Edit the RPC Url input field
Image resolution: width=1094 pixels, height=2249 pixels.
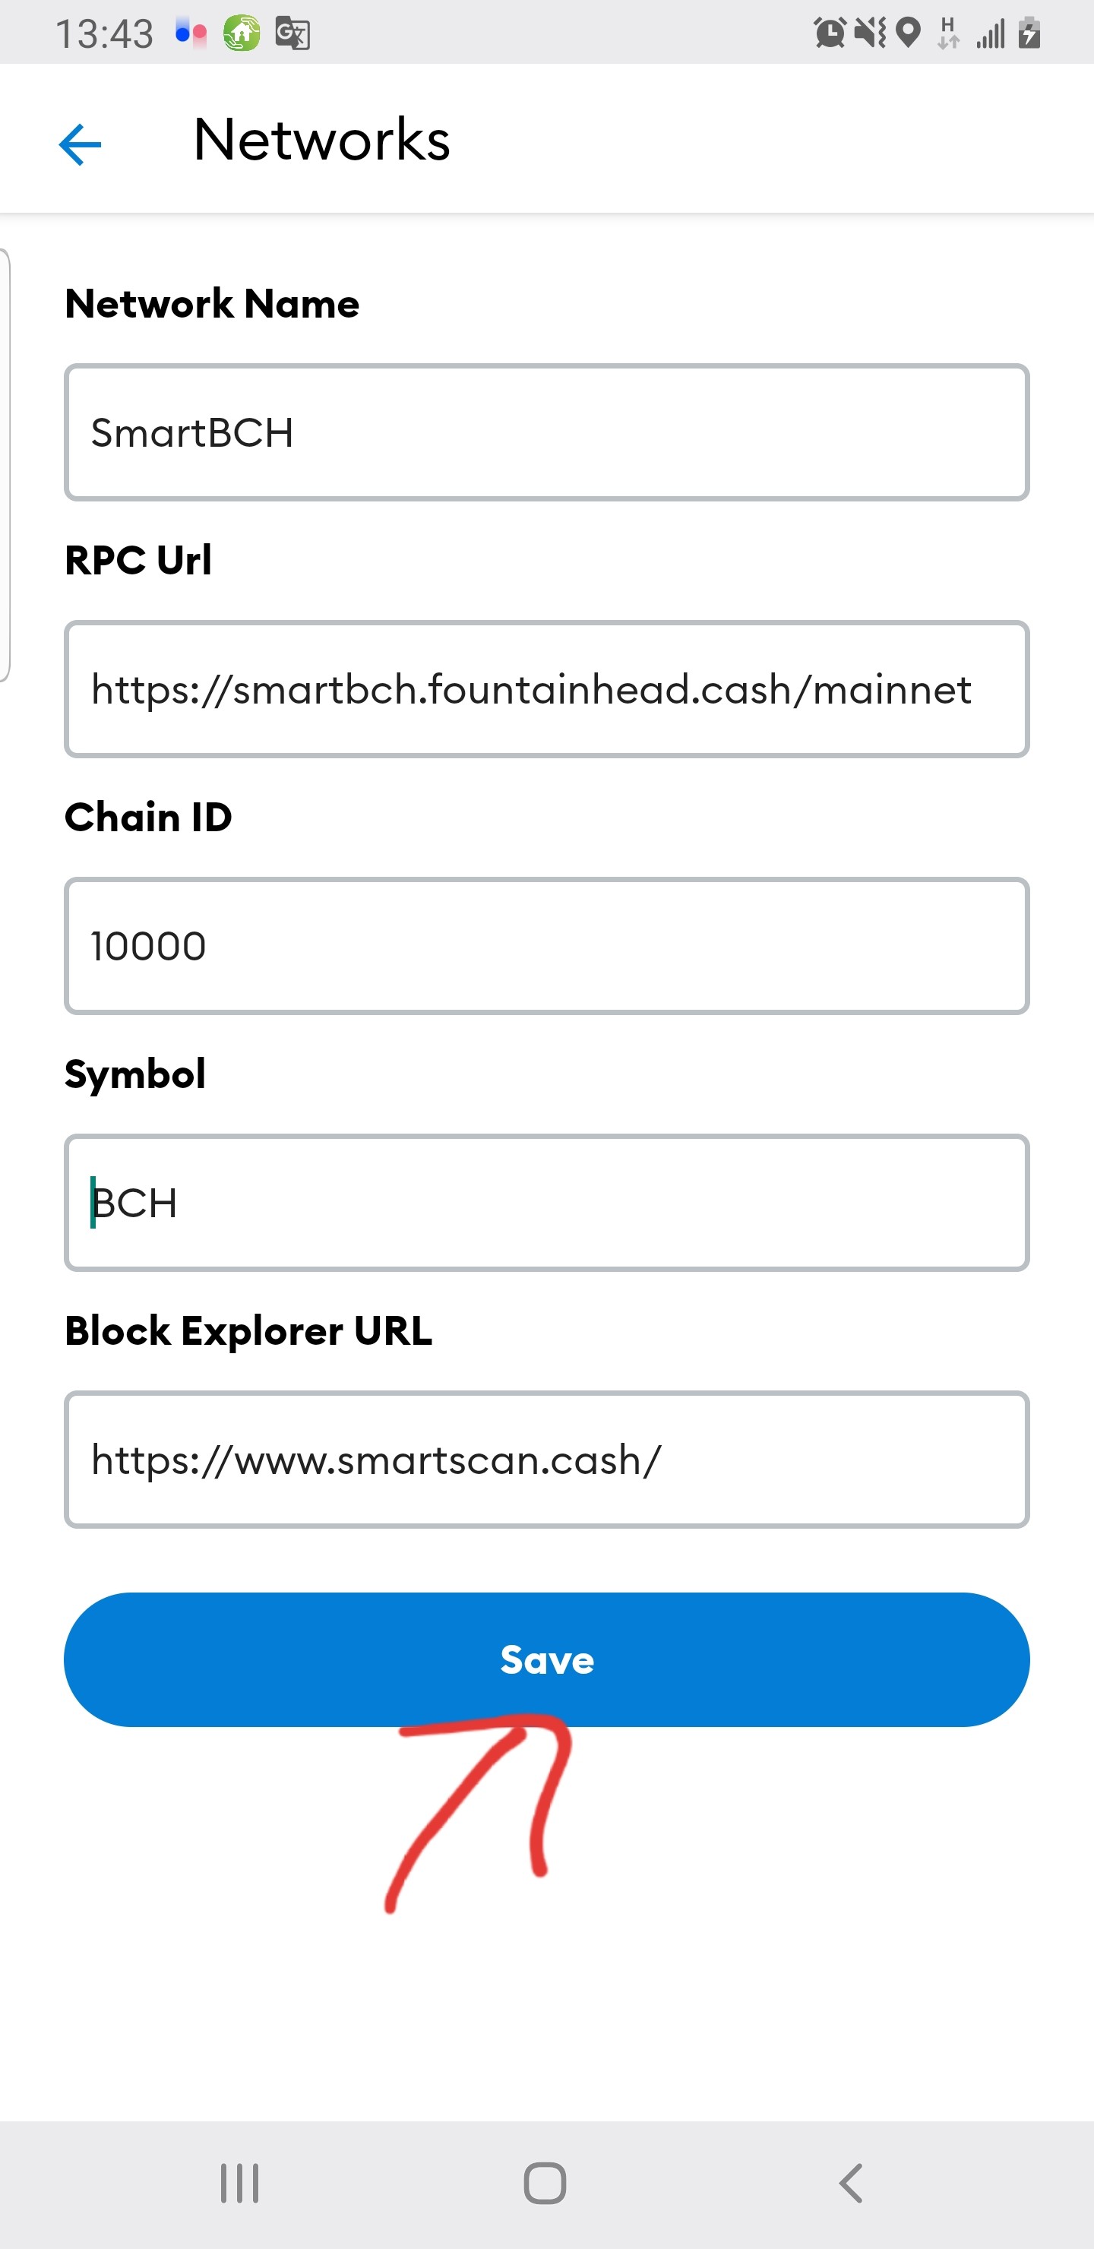point(546,689)
